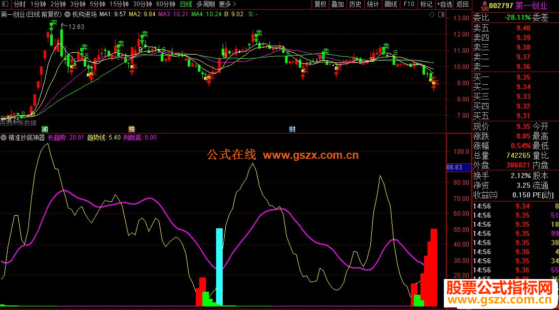559x310 pixels.
Task: Toggle the left sidebar panel icon
Action: pyautogui.click(x=5, y=4)
